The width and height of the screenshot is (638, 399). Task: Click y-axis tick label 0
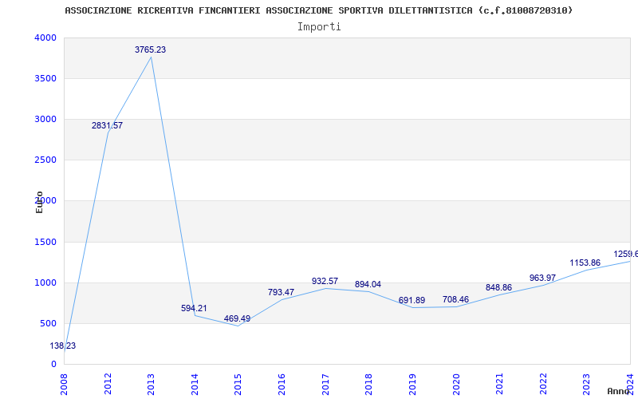coord(53,364)
